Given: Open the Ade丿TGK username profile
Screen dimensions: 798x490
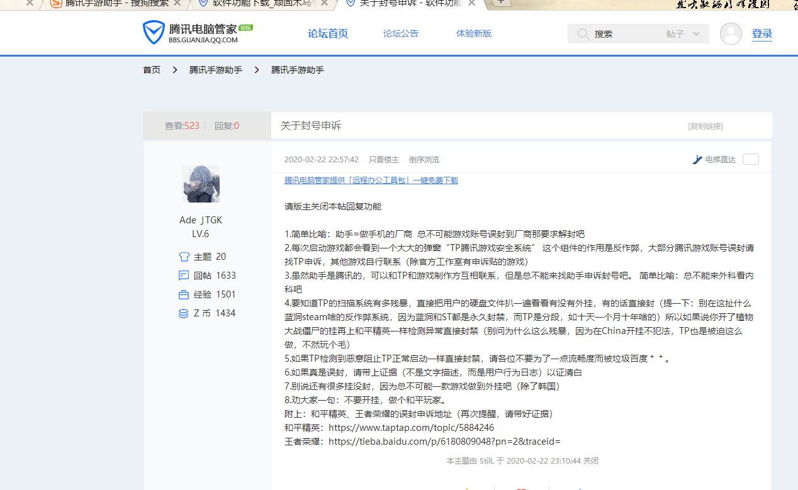Looking at the screenshot, I should (x=201, y=220).
